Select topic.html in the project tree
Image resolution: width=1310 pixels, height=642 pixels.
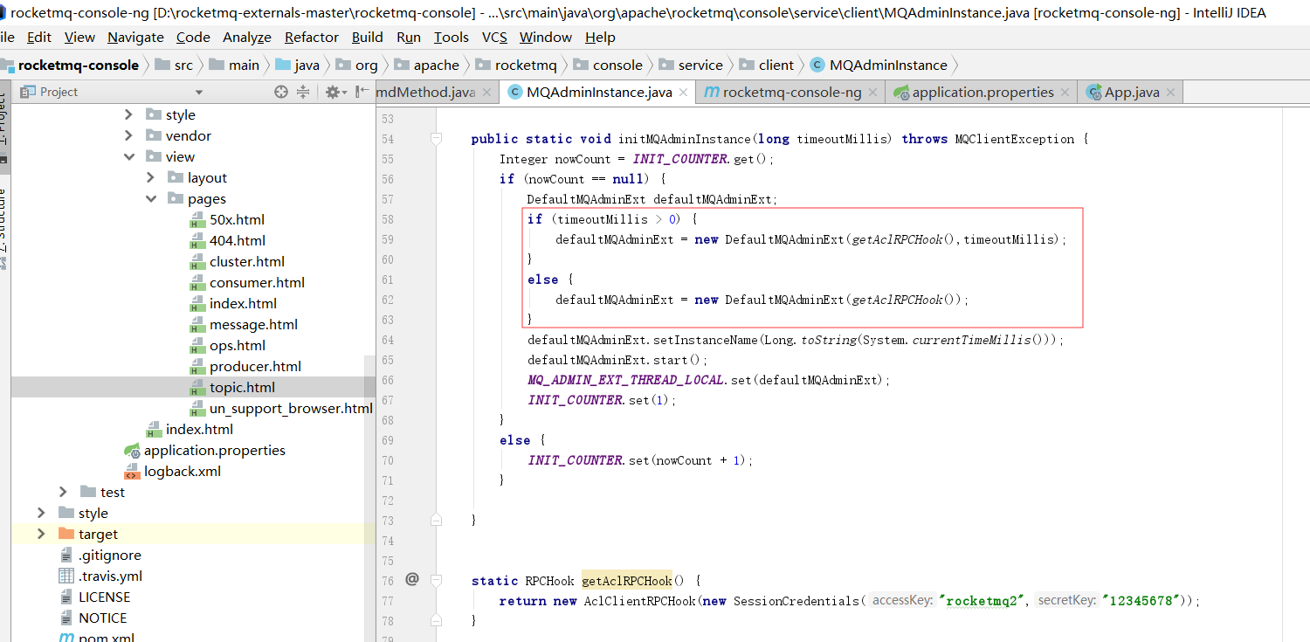click(233, 387)
